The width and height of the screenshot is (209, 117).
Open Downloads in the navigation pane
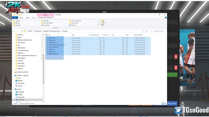coord(20,100)
